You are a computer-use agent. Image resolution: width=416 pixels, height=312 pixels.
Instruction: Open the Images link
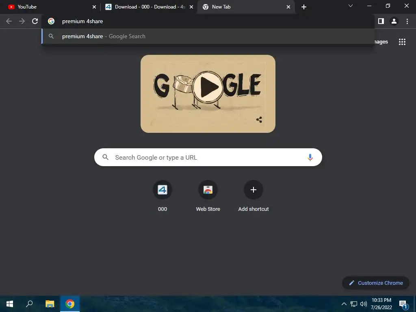pos(381,42)
